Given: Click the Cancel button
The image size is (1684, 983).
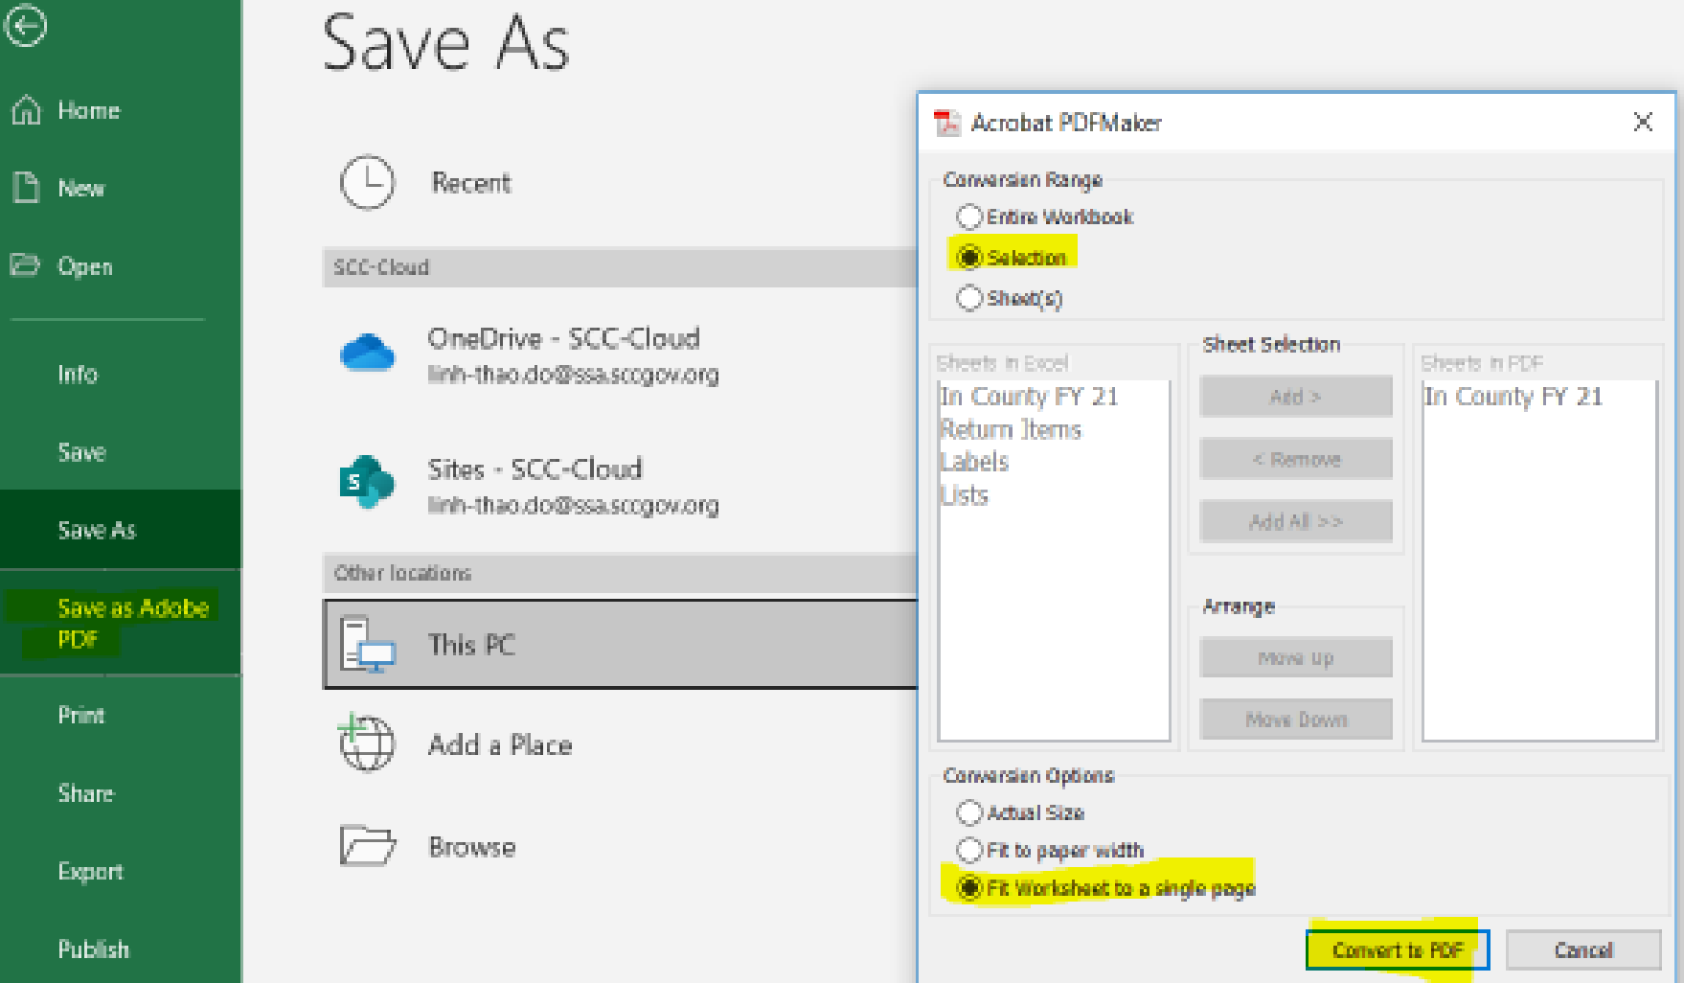Looking at the screenshot, I should (x=1583, y=949).
